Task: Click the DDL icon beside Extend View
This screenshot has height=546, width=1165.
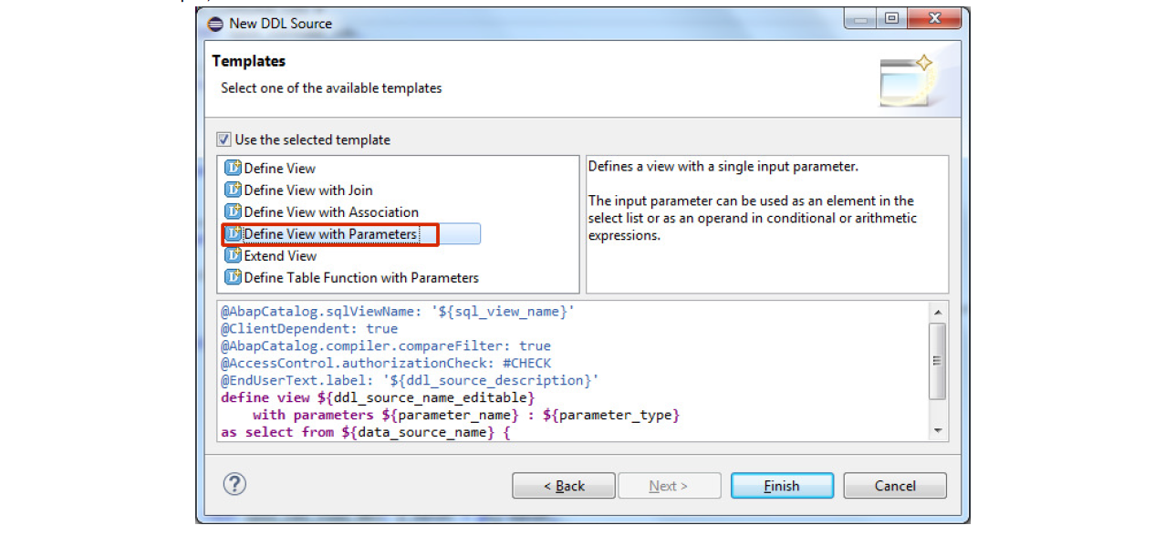Action: (233, 255)
